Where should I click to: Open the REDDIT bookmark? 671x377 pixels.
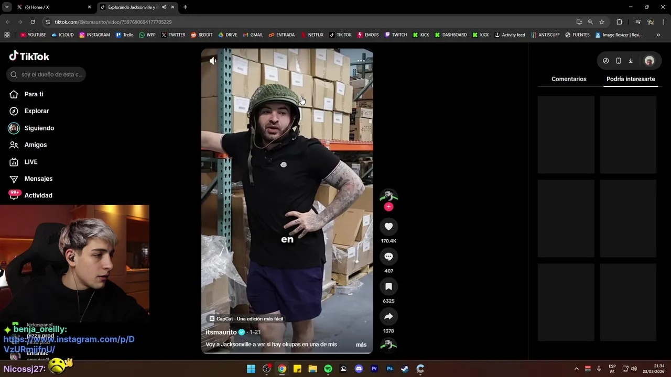point(202,35)
